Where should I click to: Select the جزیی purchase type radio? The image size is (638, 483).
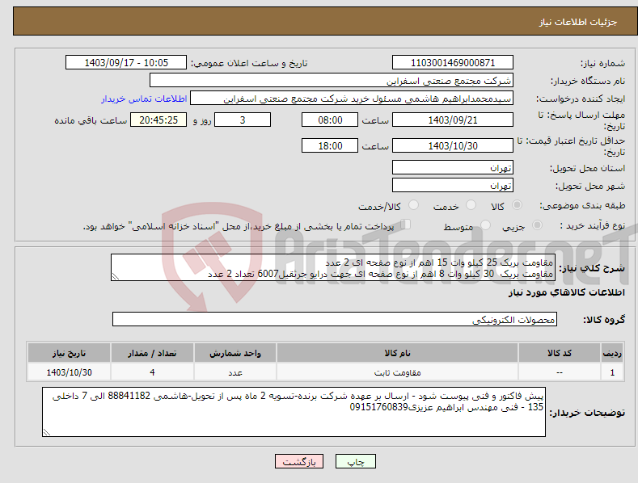click(537, 225)
